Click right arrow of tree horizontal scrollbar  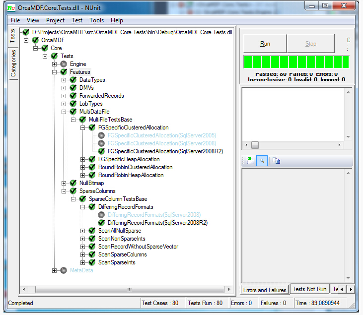pos(229,289)
